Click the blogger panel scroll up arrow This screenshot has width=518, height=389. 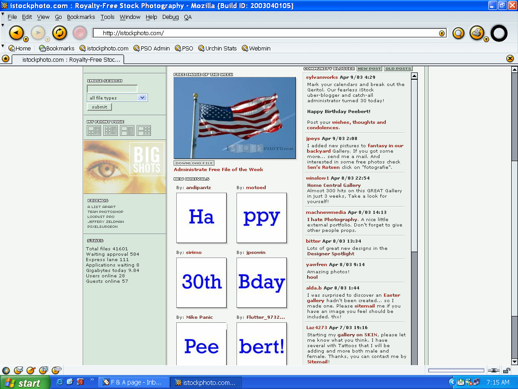(414, 76)
